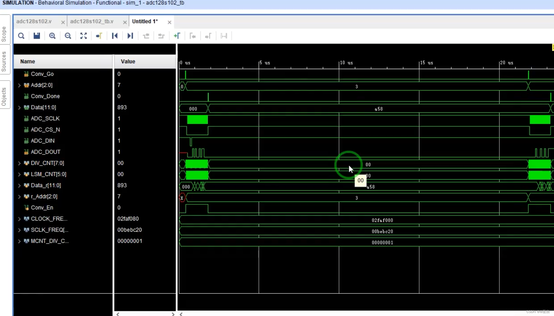Select the ADC_SCLK signal row

(45, 119)
